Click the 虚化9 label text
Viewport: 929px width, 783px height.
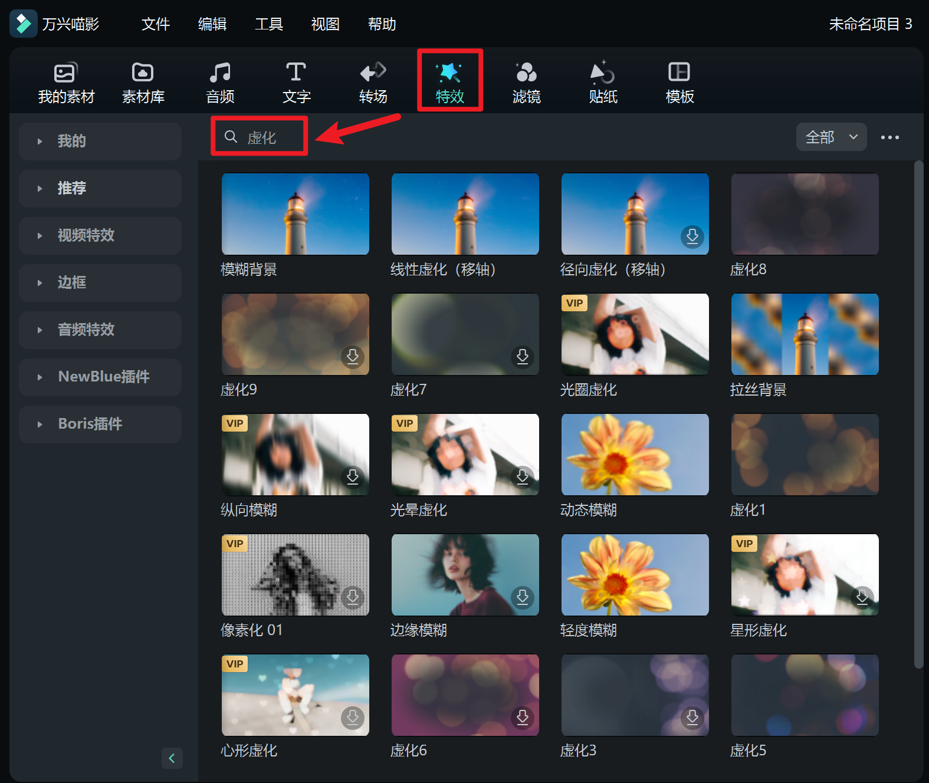tap(239, 390)
